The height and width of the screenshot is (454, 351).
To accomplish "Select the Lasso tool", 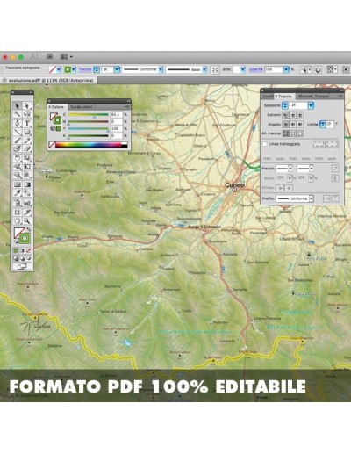I will (x=26, y=114).
